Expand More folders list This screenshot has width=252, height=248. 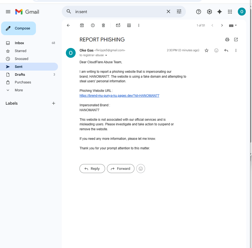[29, 90]
